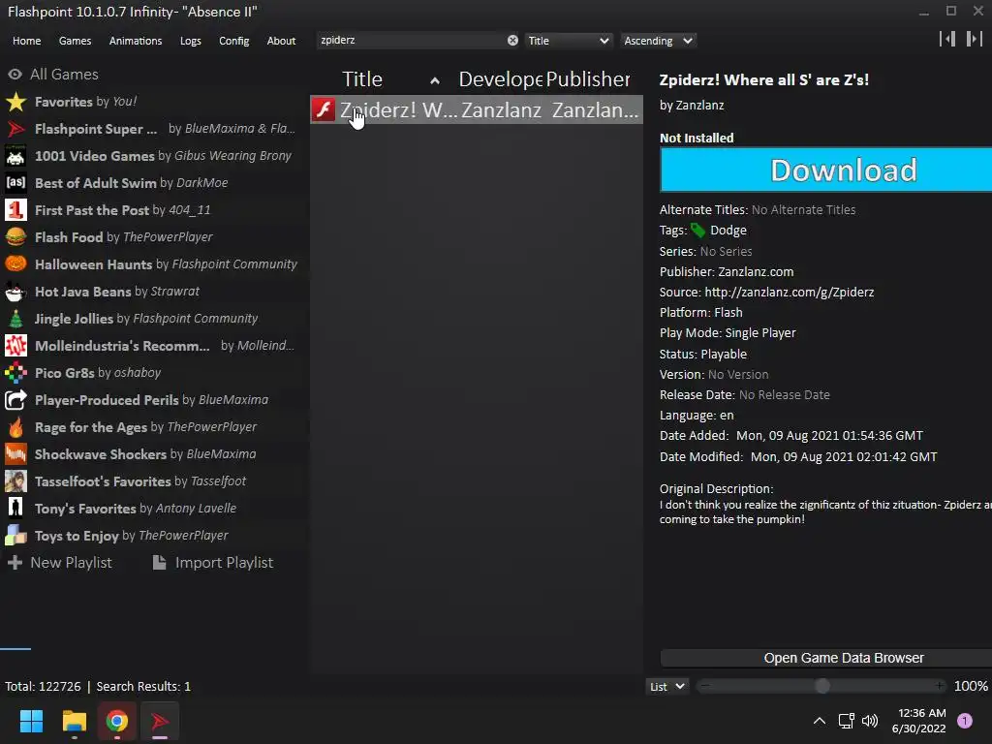The height and width of the screenshot is (744, 992).
Task: Open the Ascending order dropdown
Action: pos(658,41)
